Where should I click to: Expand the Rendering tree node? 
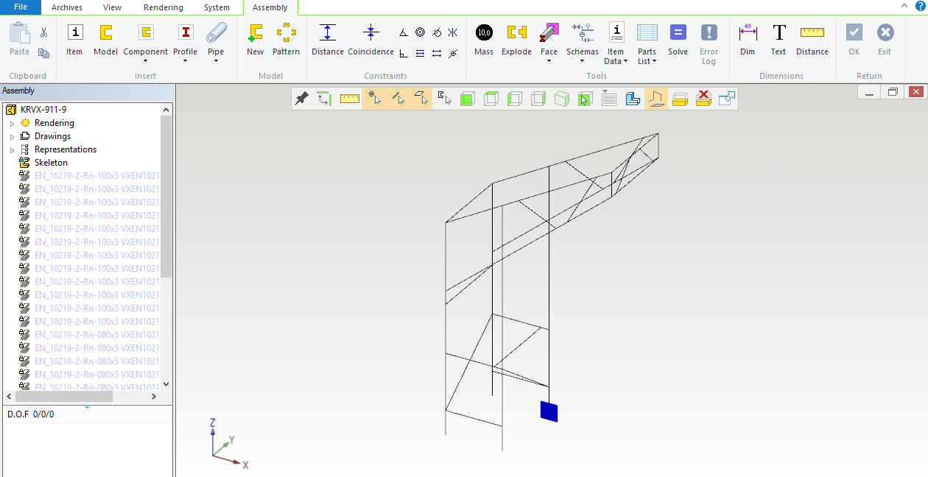12,124
